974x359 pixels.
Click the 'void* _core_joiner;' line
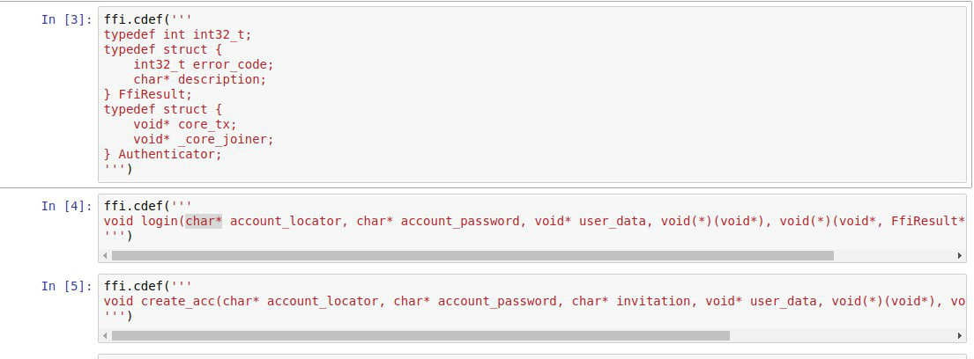point(204,139)
